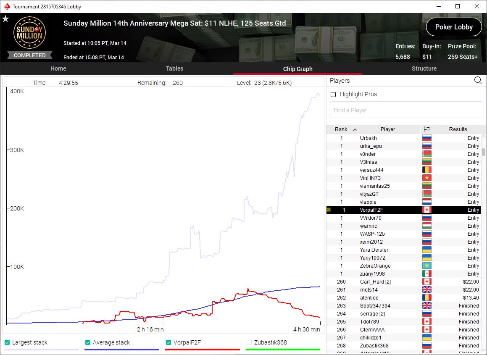The image size is (487, 355).
Task: Click the flag column header icon
Action: [426, 129]
